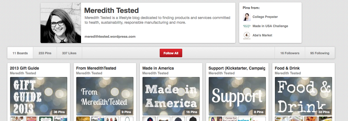Click the College Prepster name link
The image size is (348, 121).
265,17
